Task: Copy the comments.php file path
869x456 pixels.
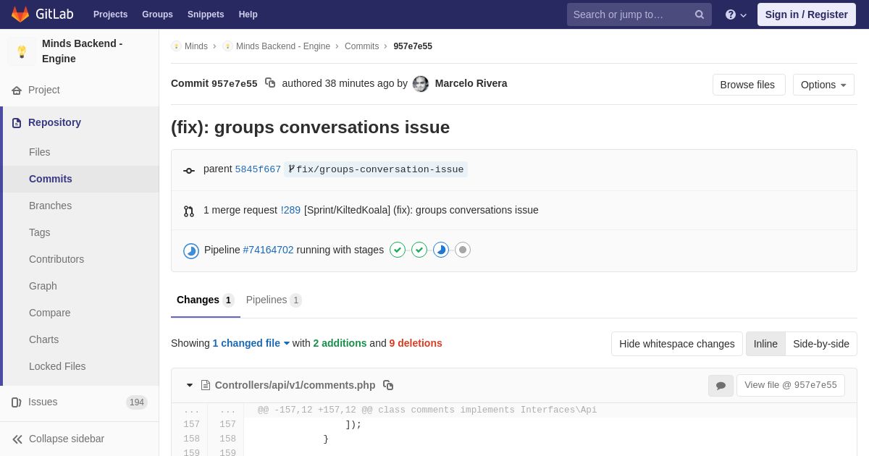Action: pyautogui.click(x=388, y=385)
